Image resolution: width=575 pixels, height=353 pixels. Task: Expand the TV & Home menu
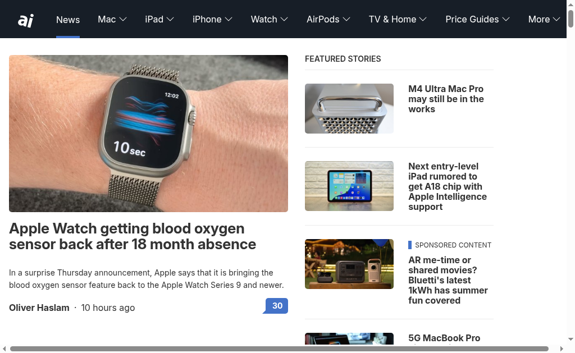point(398,19)
